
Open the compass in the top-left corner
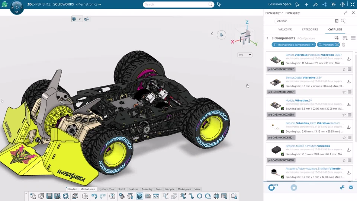tap(17, 7)
